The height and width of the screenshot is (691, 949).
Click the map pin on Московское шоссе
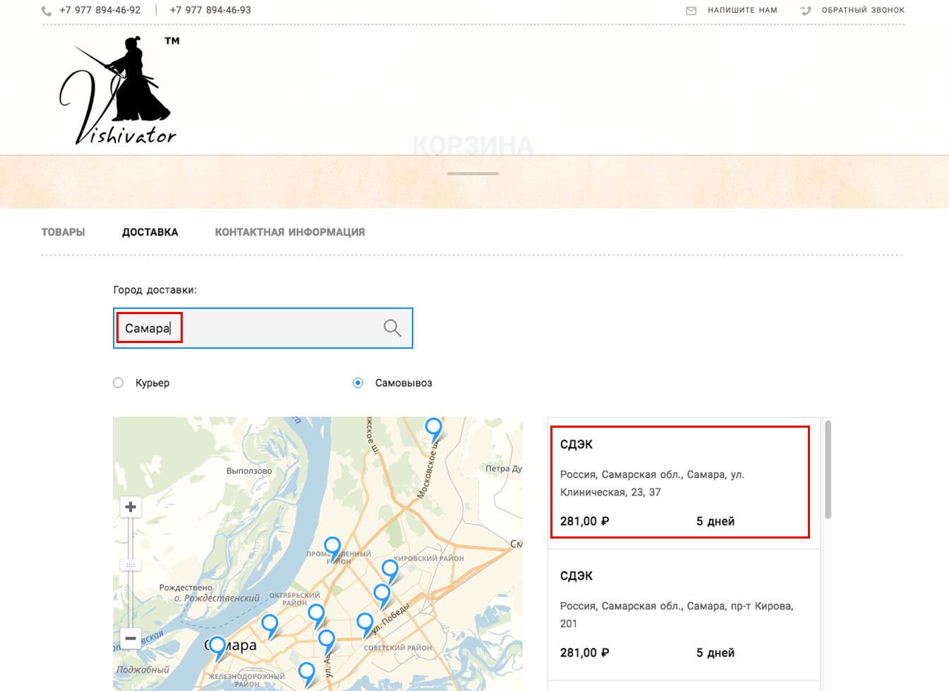pos(433,428)
